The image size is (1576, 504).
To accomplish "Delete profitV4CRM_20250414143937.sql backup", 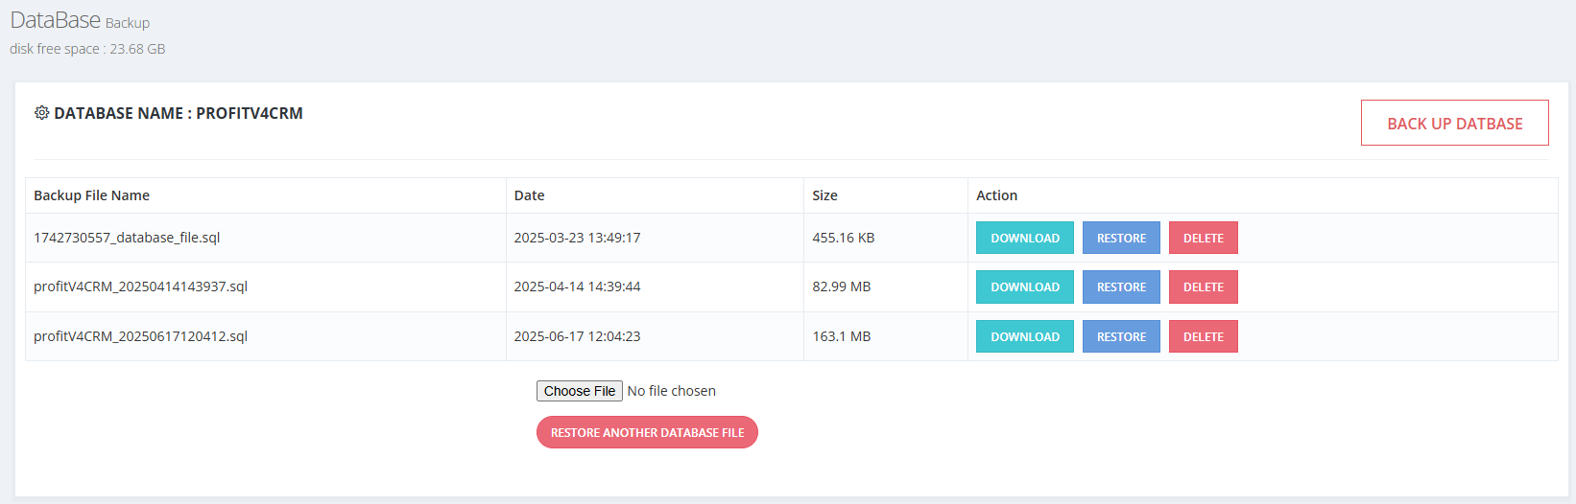I will [x=1203, y=286].
